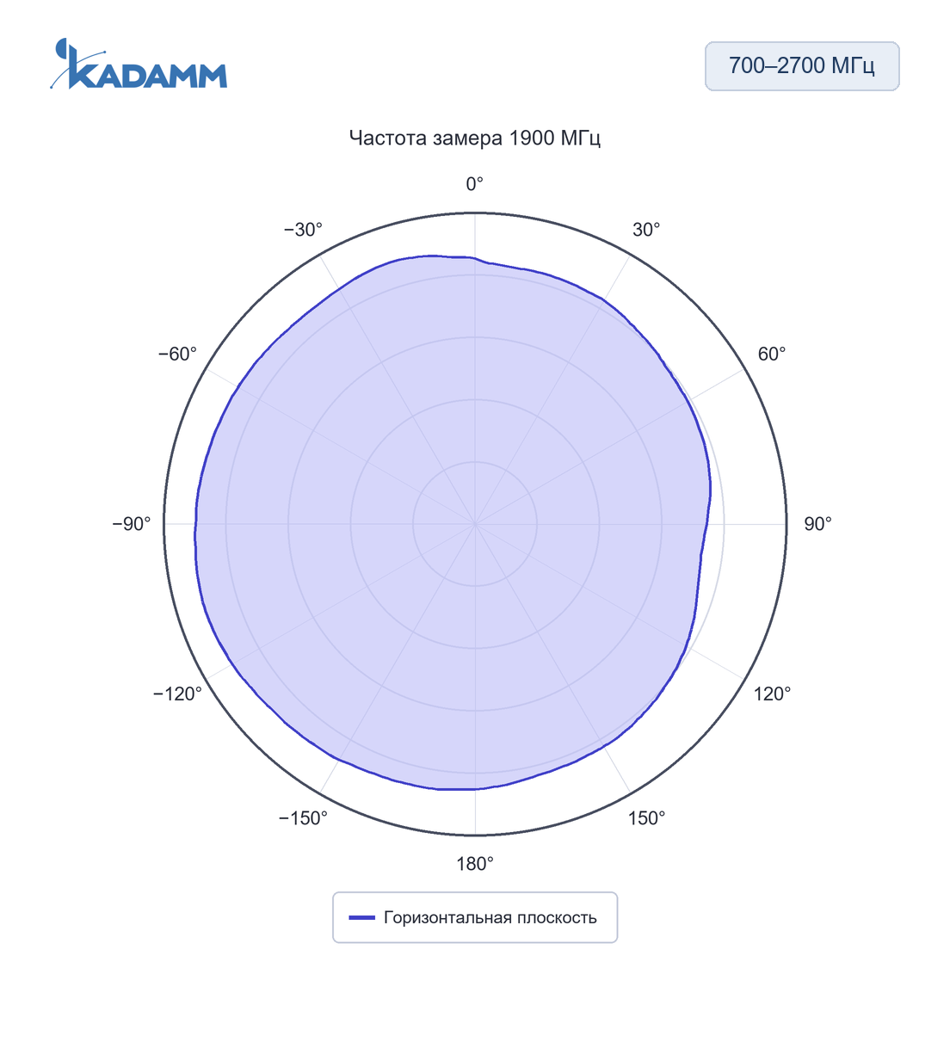The width and height of the screenshot is (950, 1042).
Task: Click the −120° angle label
Action: [x=177, y=694]
